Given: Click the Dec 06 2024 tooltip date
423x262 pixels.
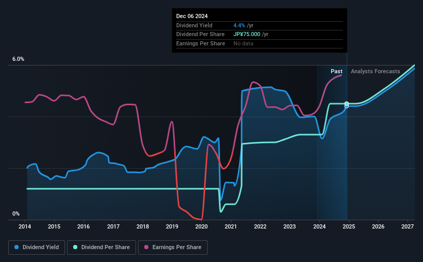Looking at the screenshot, I should [192, 16].
